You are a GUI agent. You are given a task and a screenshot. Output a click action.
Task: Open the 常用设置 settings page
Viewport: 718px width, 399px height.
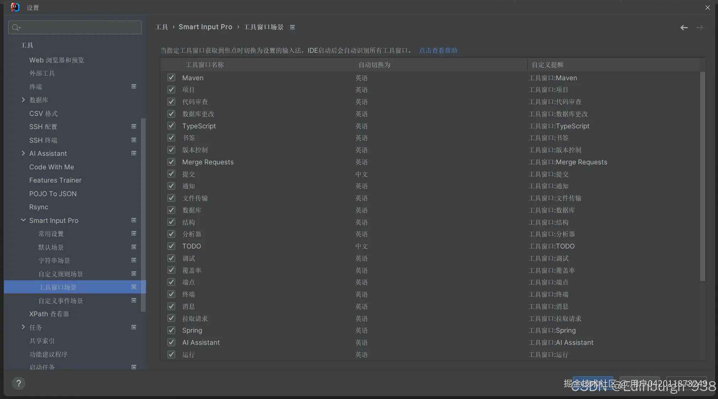coord(51,234)
